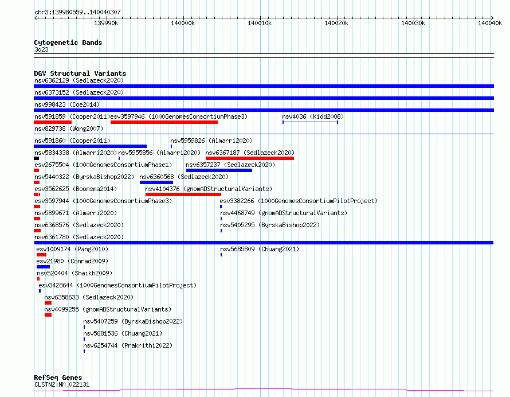Click the blue bar under esv21980
510x397 pixels.
click(43, 267)
